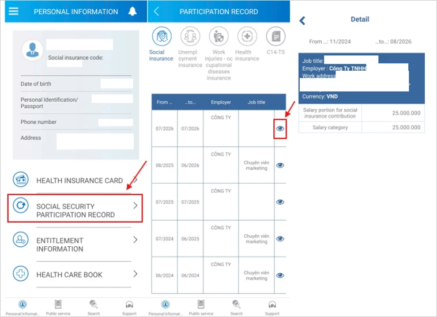Viewport: 437px width, 317px height.
Task: Select the 06/2025 to cell
Action: [190, 239]
